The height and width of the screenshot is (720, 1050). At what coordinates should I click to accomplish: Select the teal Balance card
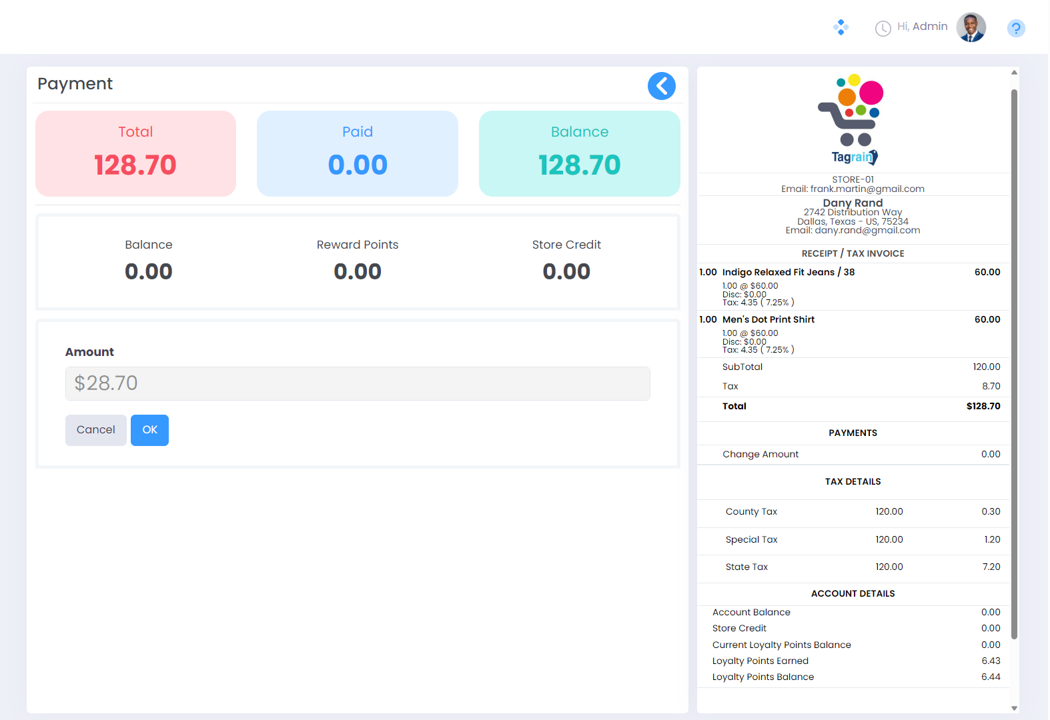[x=579, y=153]
